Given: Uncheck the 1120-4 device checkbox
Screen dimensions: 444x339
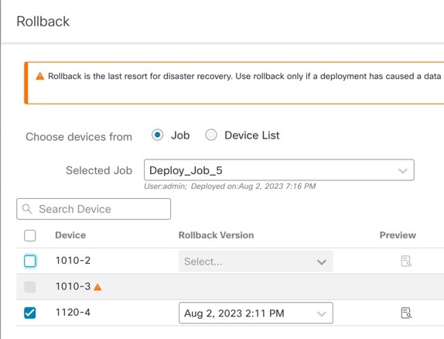Looking at the screenshot, I should tap(29, 313).
